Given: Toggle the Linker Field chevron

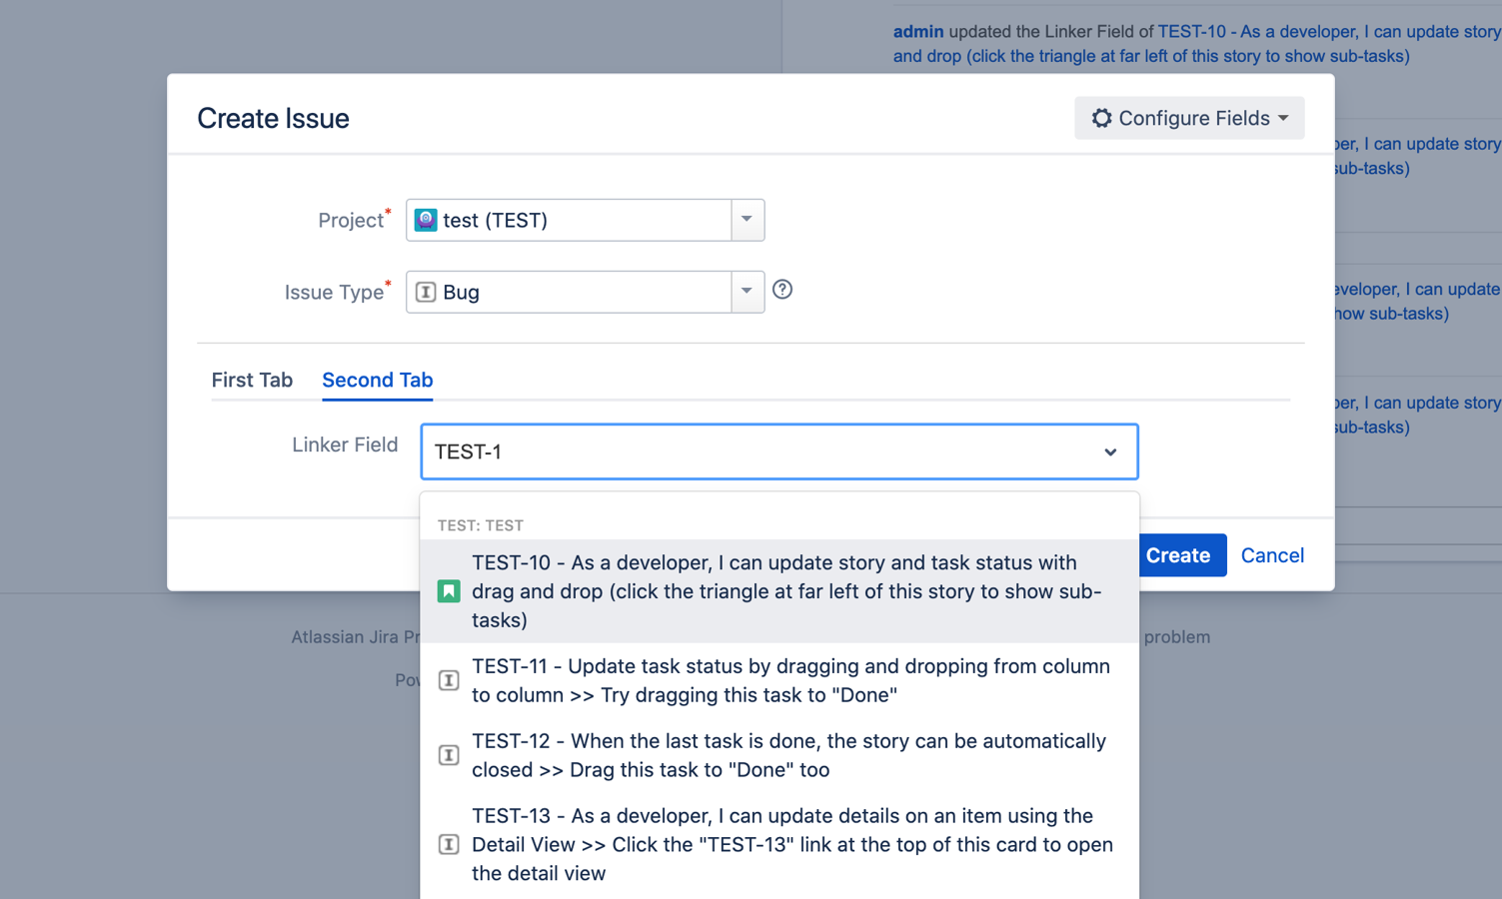Looking at the screenshot, I should click(1110, 452).
